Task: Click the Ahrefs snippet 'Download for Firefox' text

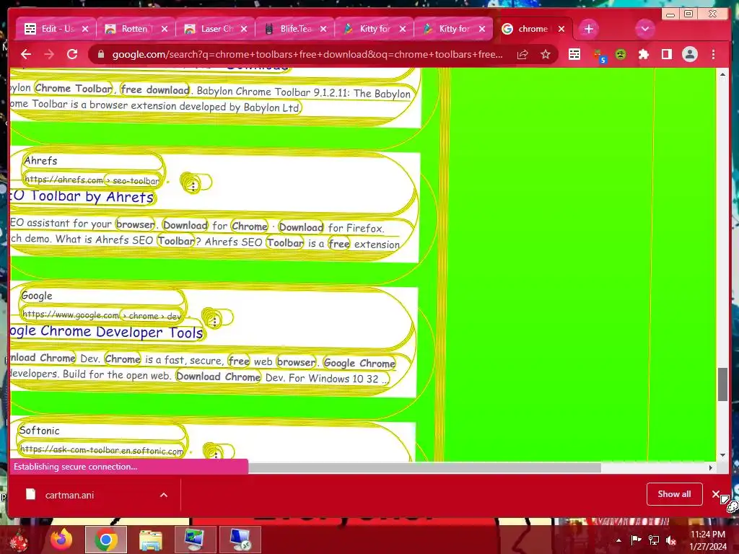Action: 331,227
